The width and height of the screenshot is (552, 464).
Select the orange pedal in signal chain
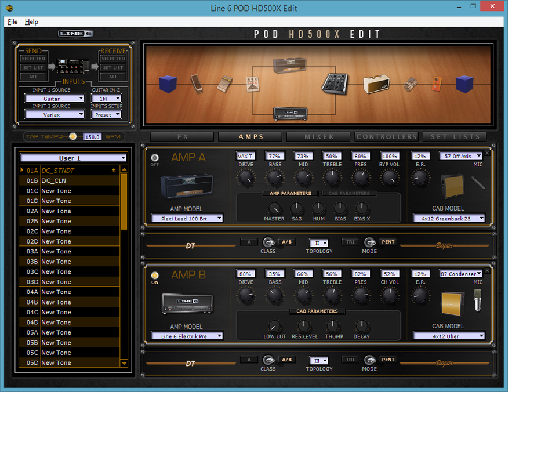[x=437, y=84]
